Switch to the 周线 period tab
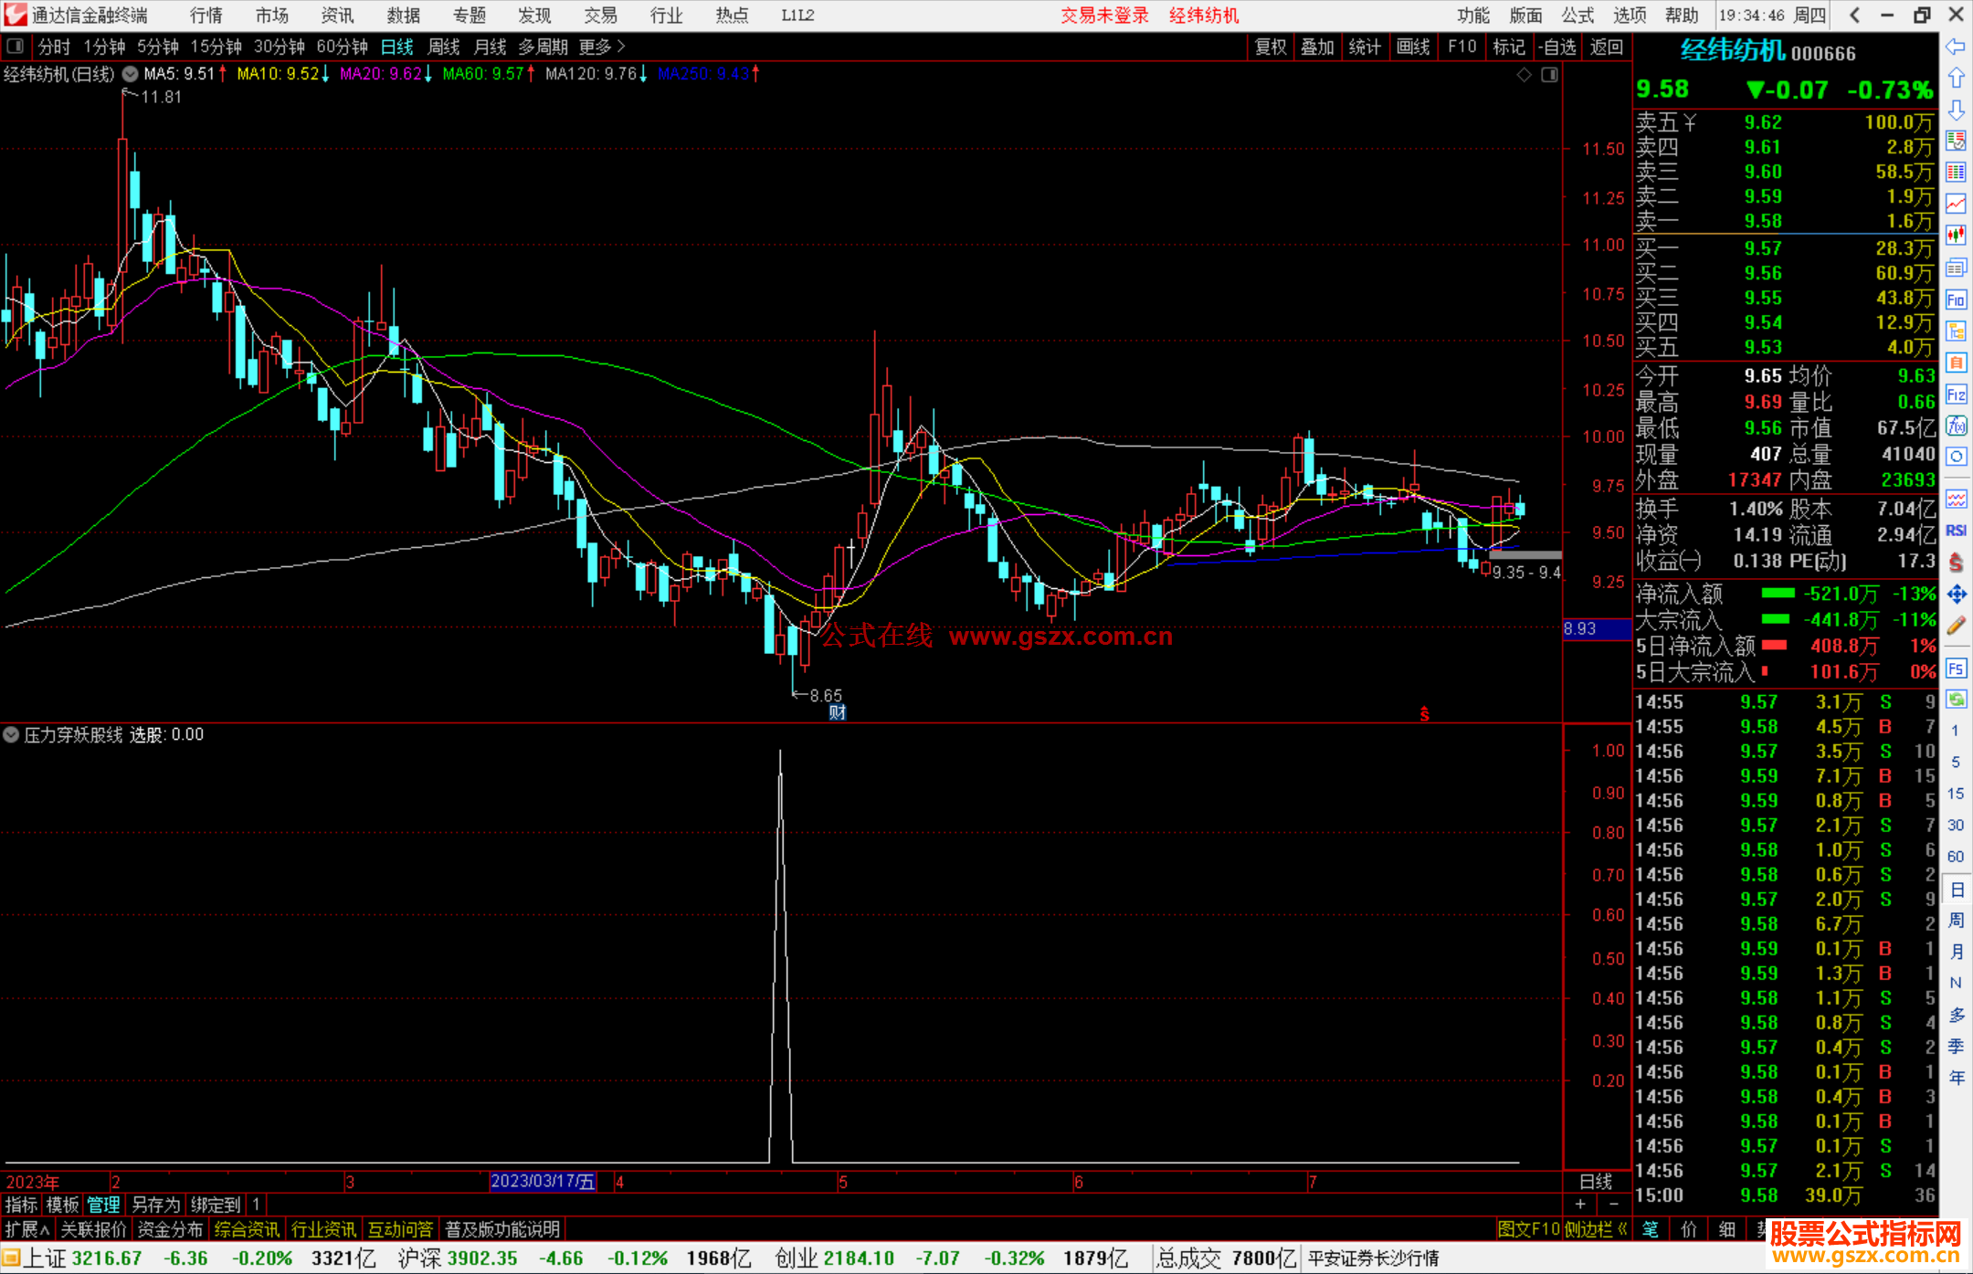1973x1274 pixels. (444, 47)
